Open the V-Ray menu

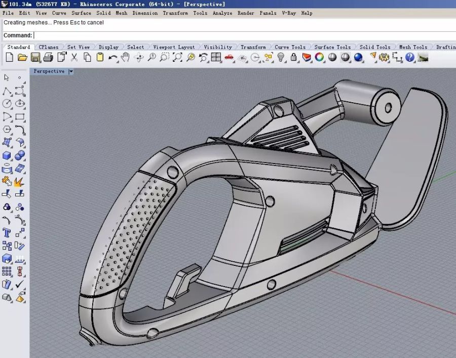tap(289, 13)
